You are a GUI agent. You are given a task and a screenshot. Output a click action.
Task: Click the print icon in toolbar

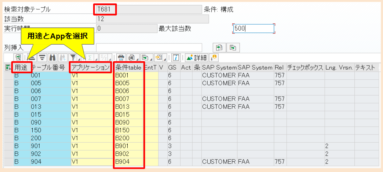[x=121, y=57]
